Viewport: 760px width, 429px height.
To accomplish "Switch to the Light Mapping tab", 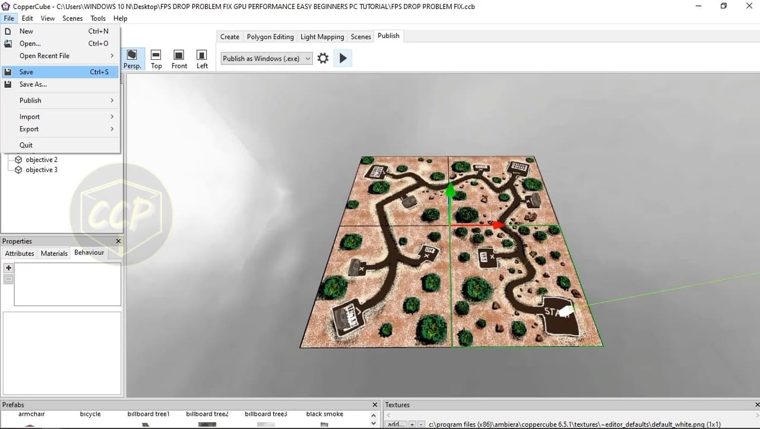I will coord(322,37).
